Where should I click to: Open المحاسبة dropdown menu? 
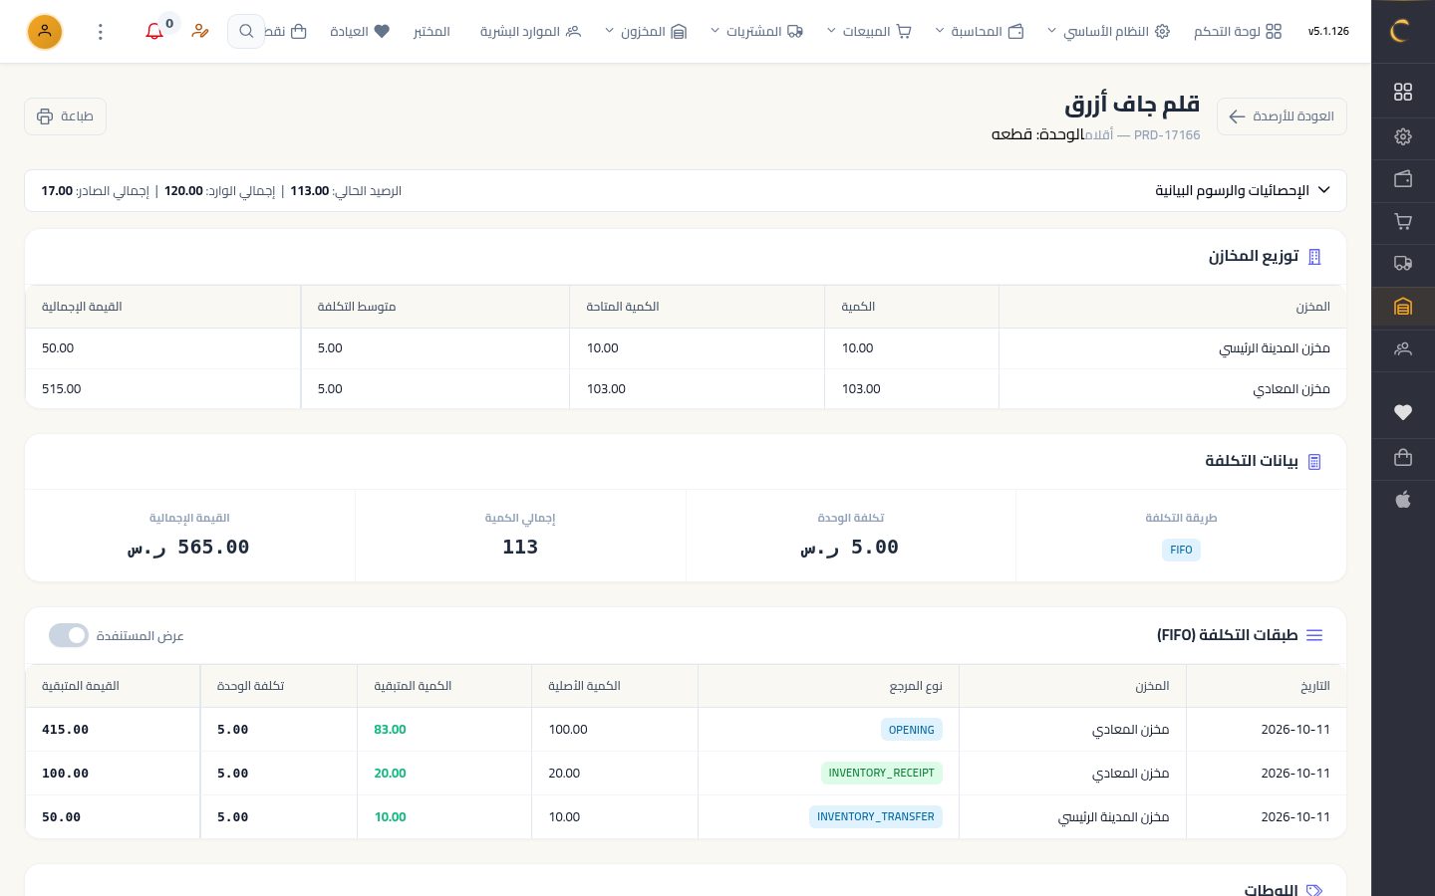pyautogui.click(x=980, y=32)
